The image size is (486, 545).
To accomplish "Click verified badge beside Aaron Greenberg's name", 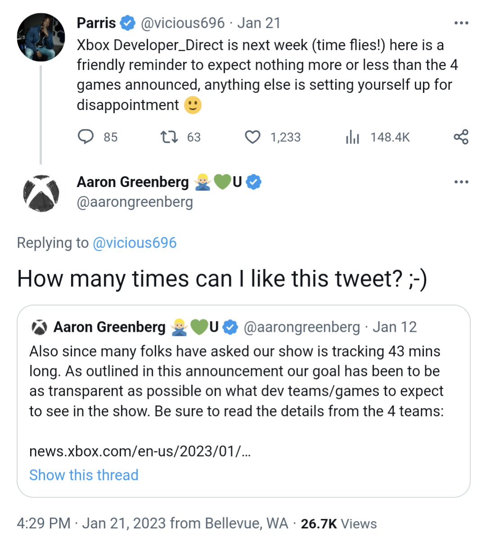I will [x=254, y=182].
